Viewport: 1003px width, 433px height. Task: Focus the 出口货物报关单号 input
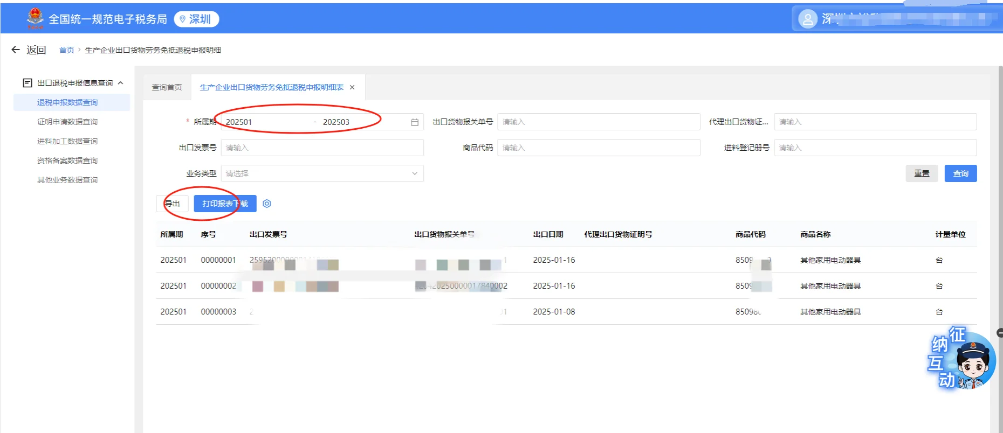pyautogui.click(x=599, y=122)
